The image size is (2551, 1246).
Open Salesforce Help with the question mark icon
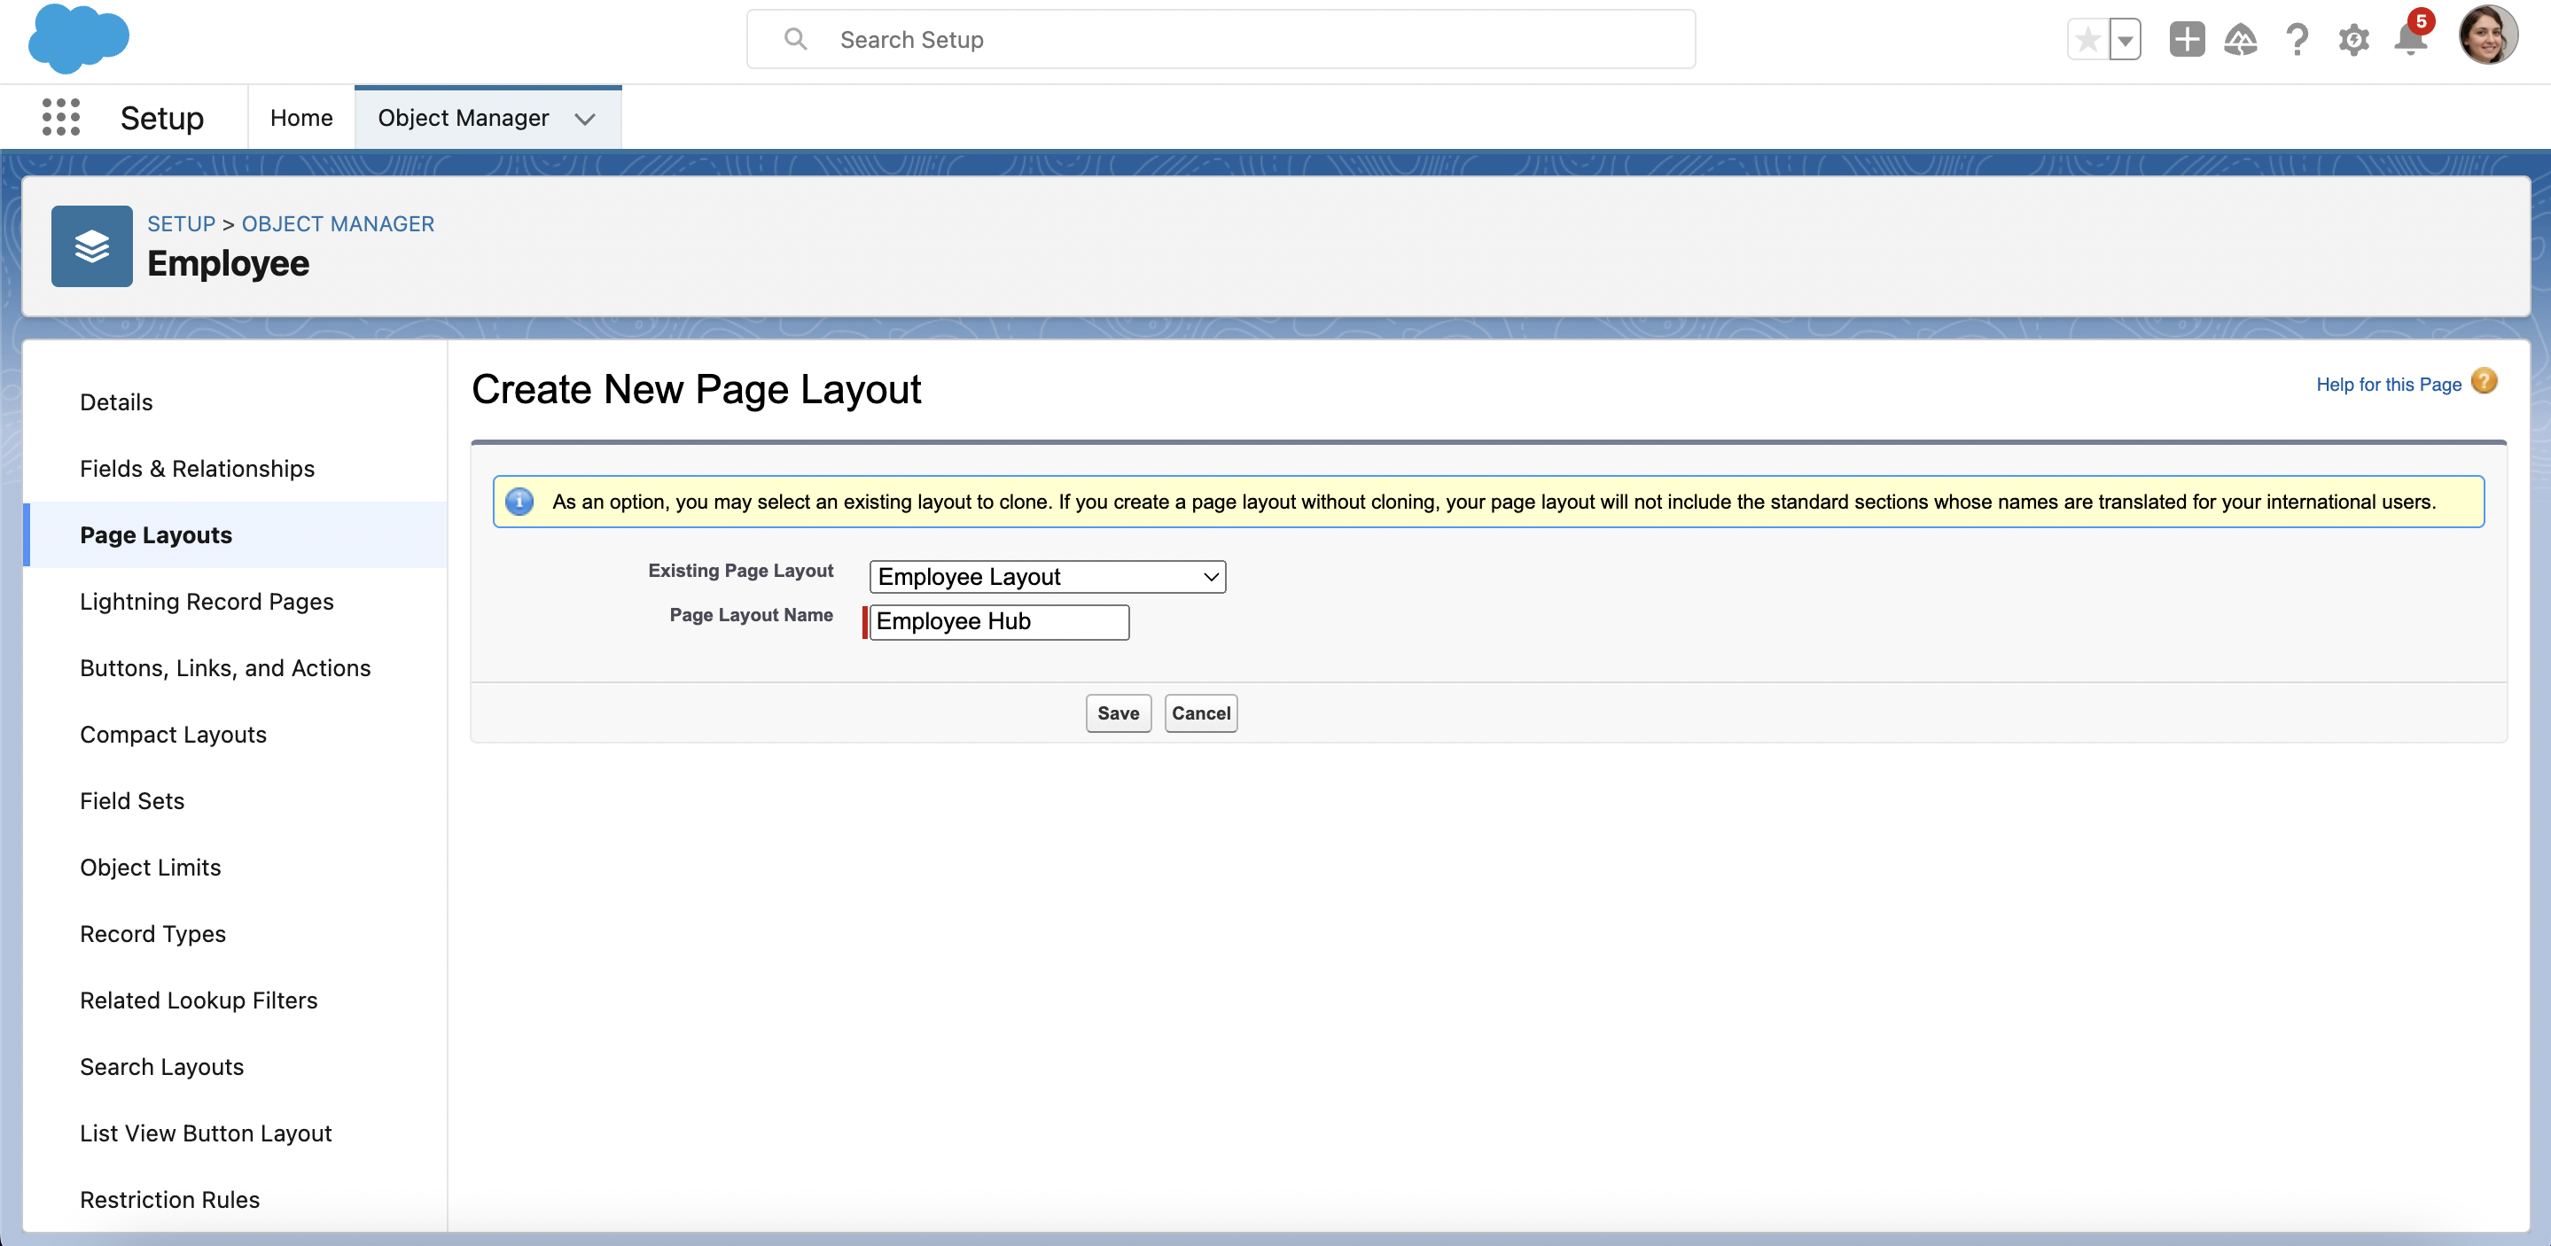click(2297, 40)
